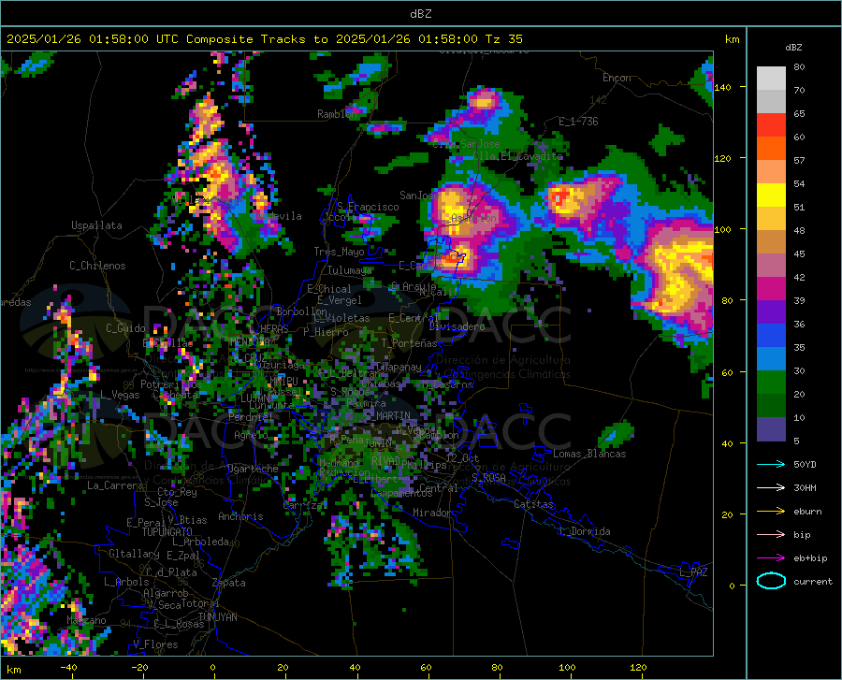
Task: Click the 'Tz 35' text in header
Action: click(503, 39)
